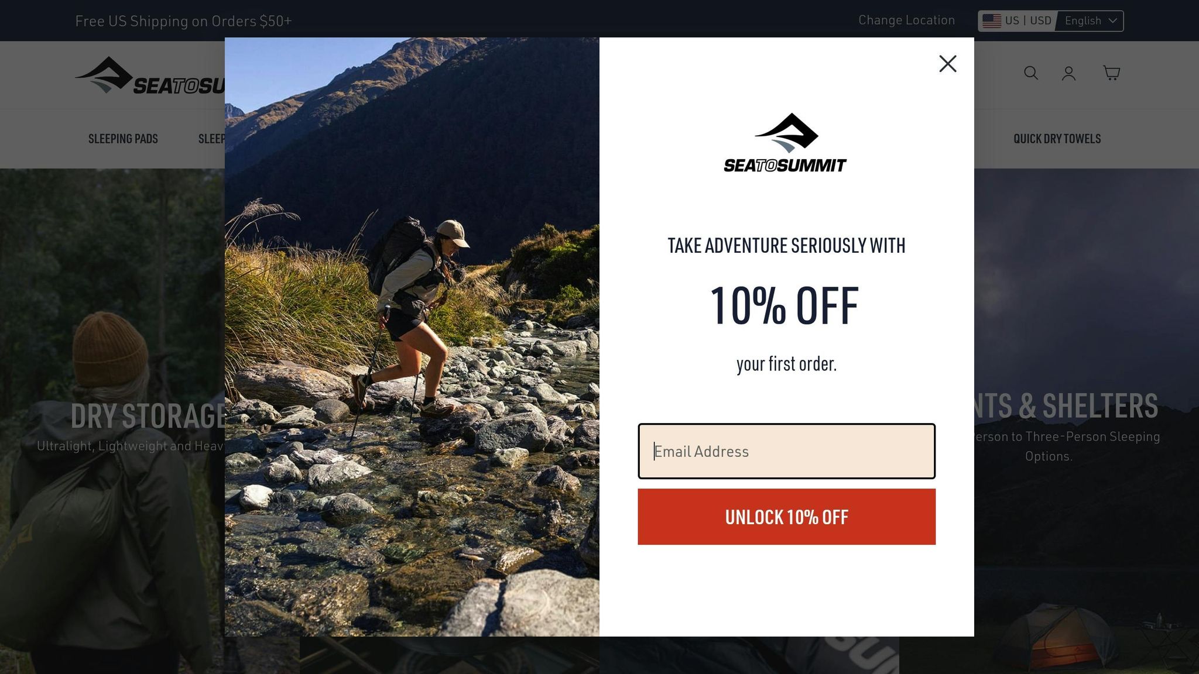Focus the Email Address field

(786, 451)
